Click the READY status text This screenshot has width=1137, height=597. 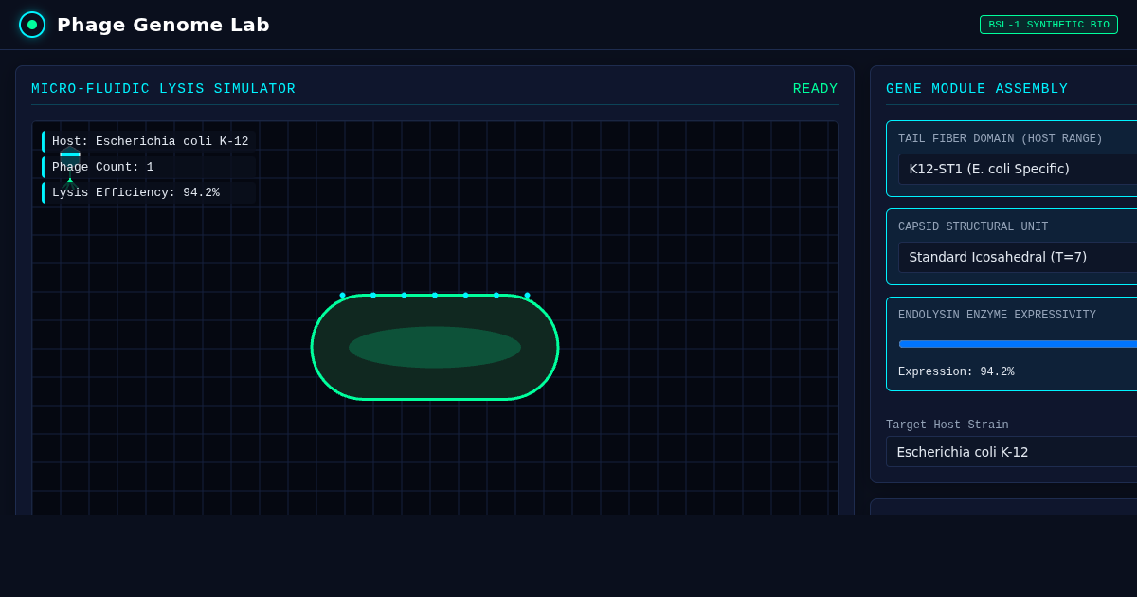816,89
